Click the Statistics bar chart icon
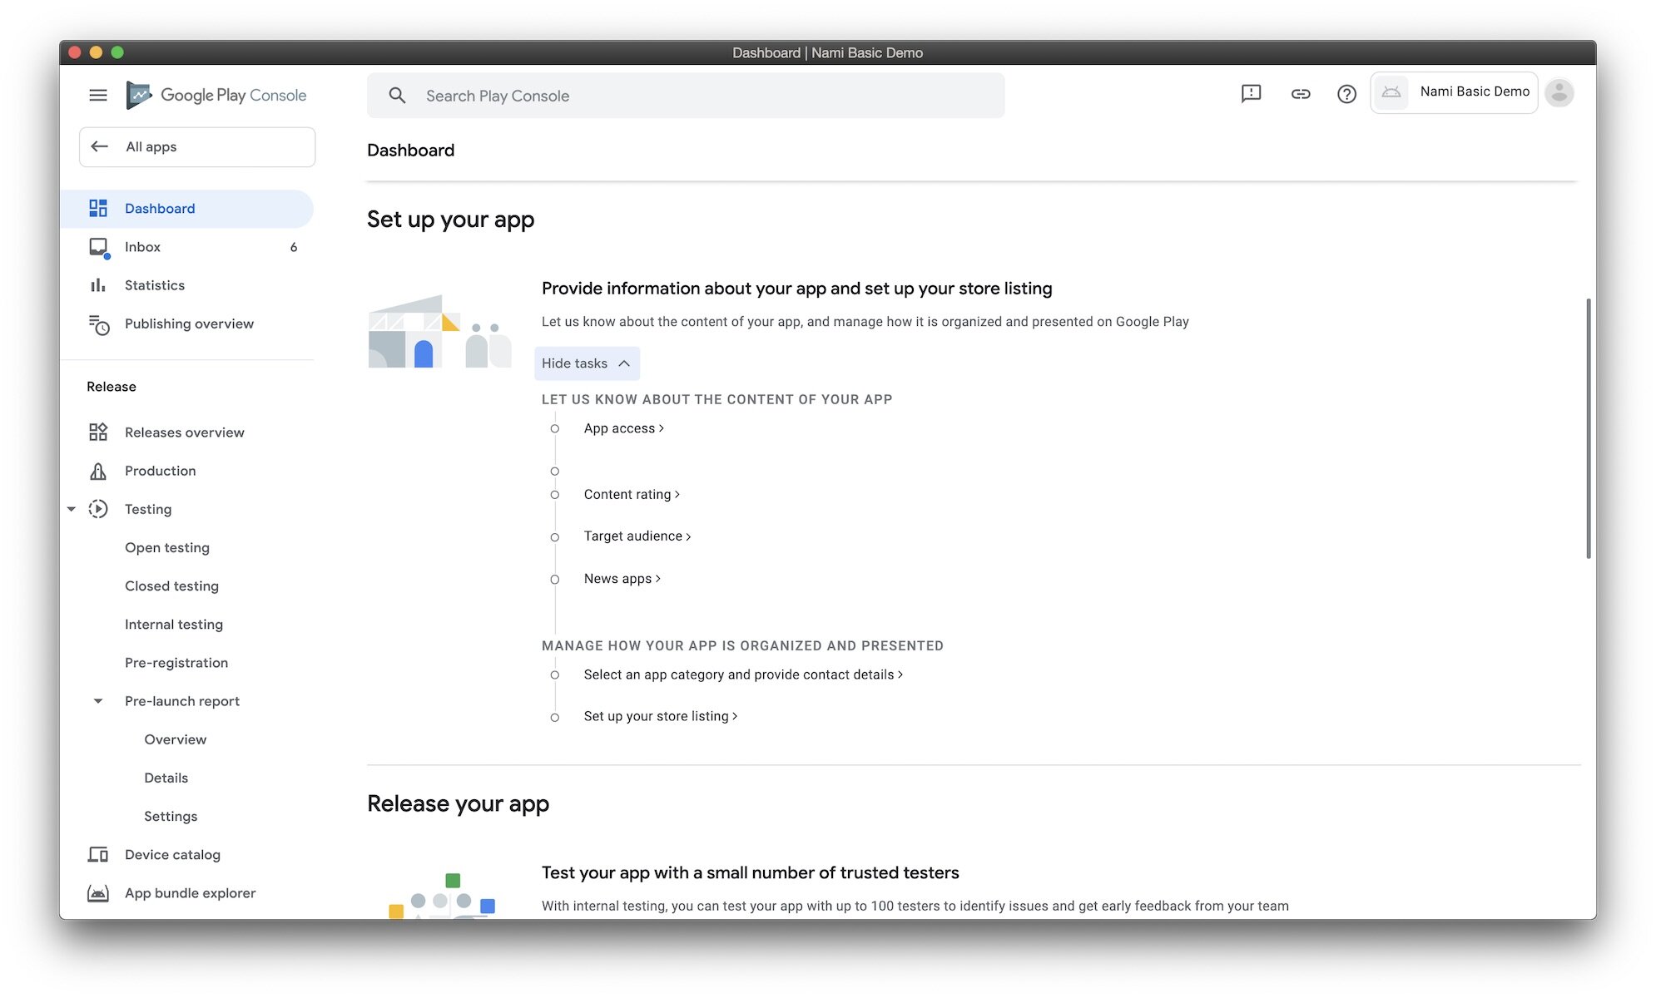 point(98,285)
